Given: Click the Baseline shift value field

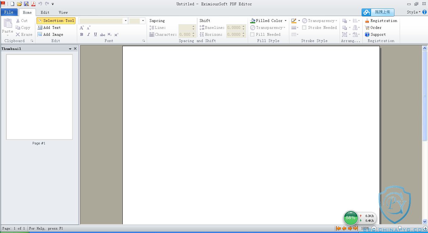Looking at the screenshot, I should tap(234, 28).
